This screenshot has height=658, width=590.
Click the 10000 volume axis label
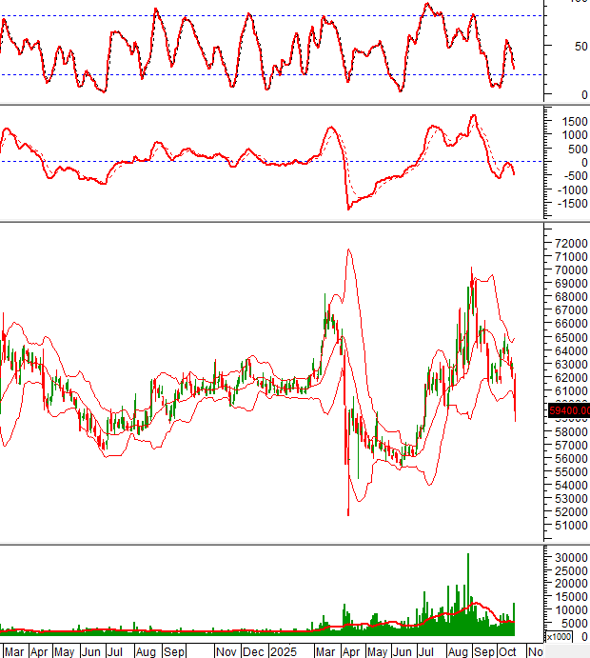(567, 610)
